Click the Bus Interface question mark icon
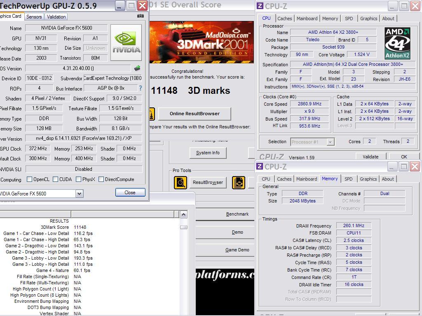This screenshot has width=422, height=316. (140, 88)
